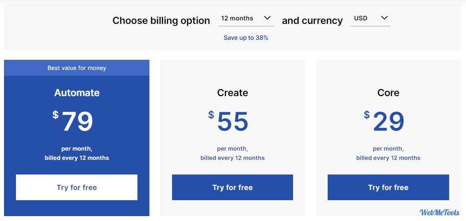Click Try for free under Core
The width and height of the screenshot is (466, 221).
(x=388, y=187)
